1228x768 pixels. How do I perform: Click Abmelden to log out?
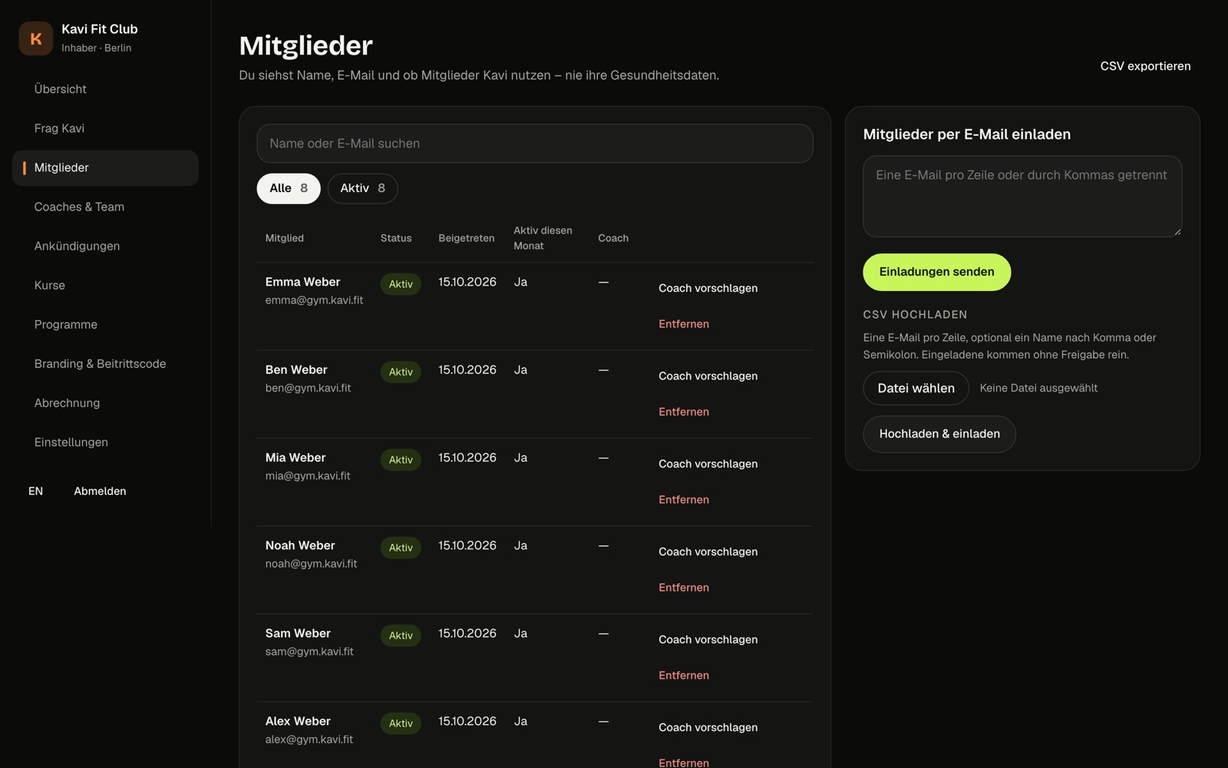100,491
